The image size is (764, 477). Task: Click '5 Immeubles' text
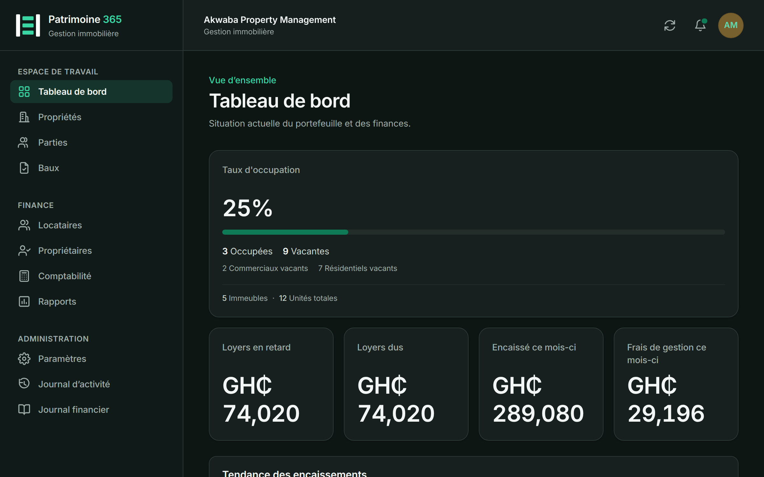(x=245, y=298)
